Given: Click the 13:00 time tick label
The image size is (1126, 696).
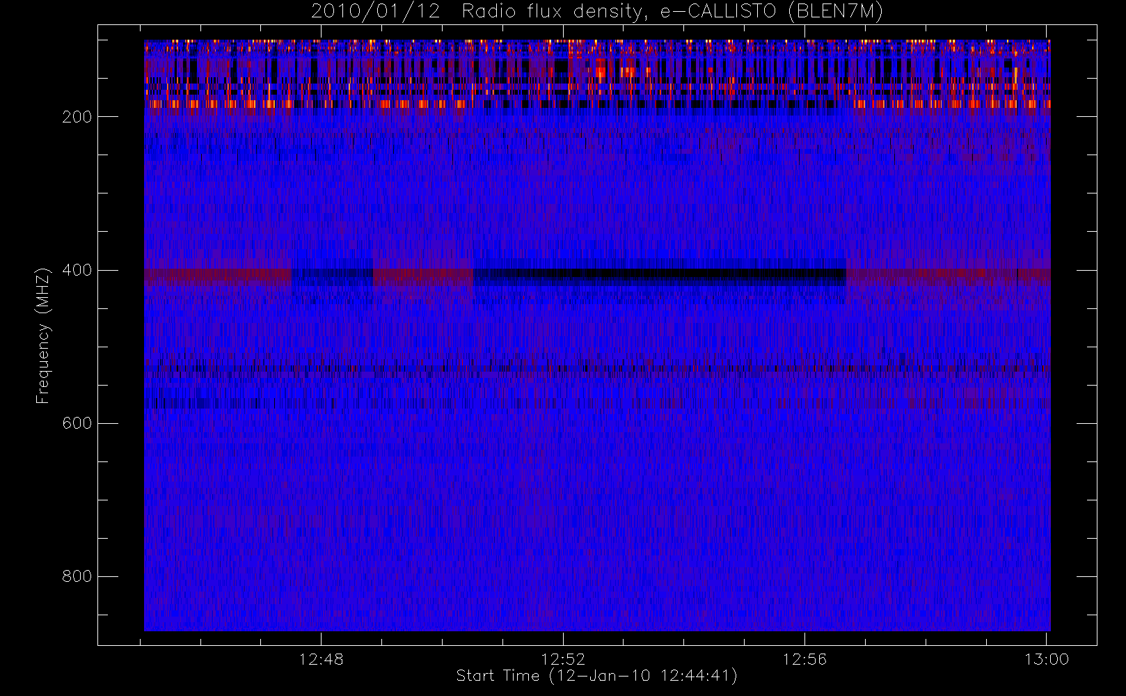Looking at the screenshot, I should pos(1047,659).
